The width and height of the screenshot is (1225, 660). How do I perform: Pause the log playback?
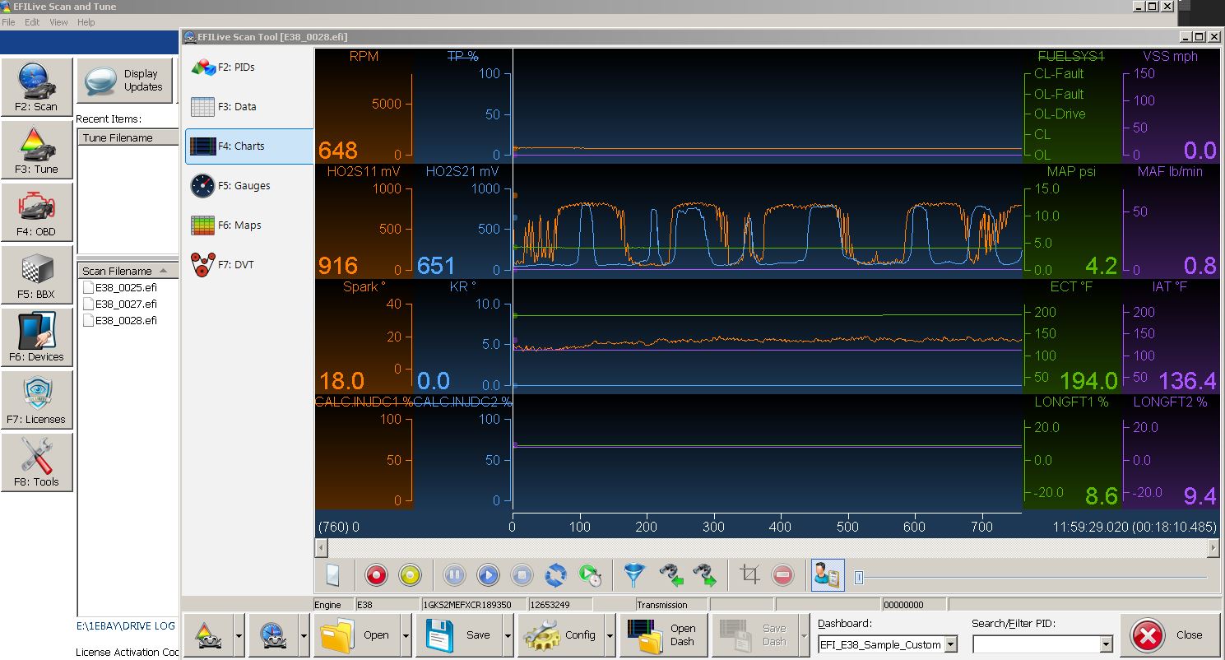pyautogui.click(x=454, y=575)
